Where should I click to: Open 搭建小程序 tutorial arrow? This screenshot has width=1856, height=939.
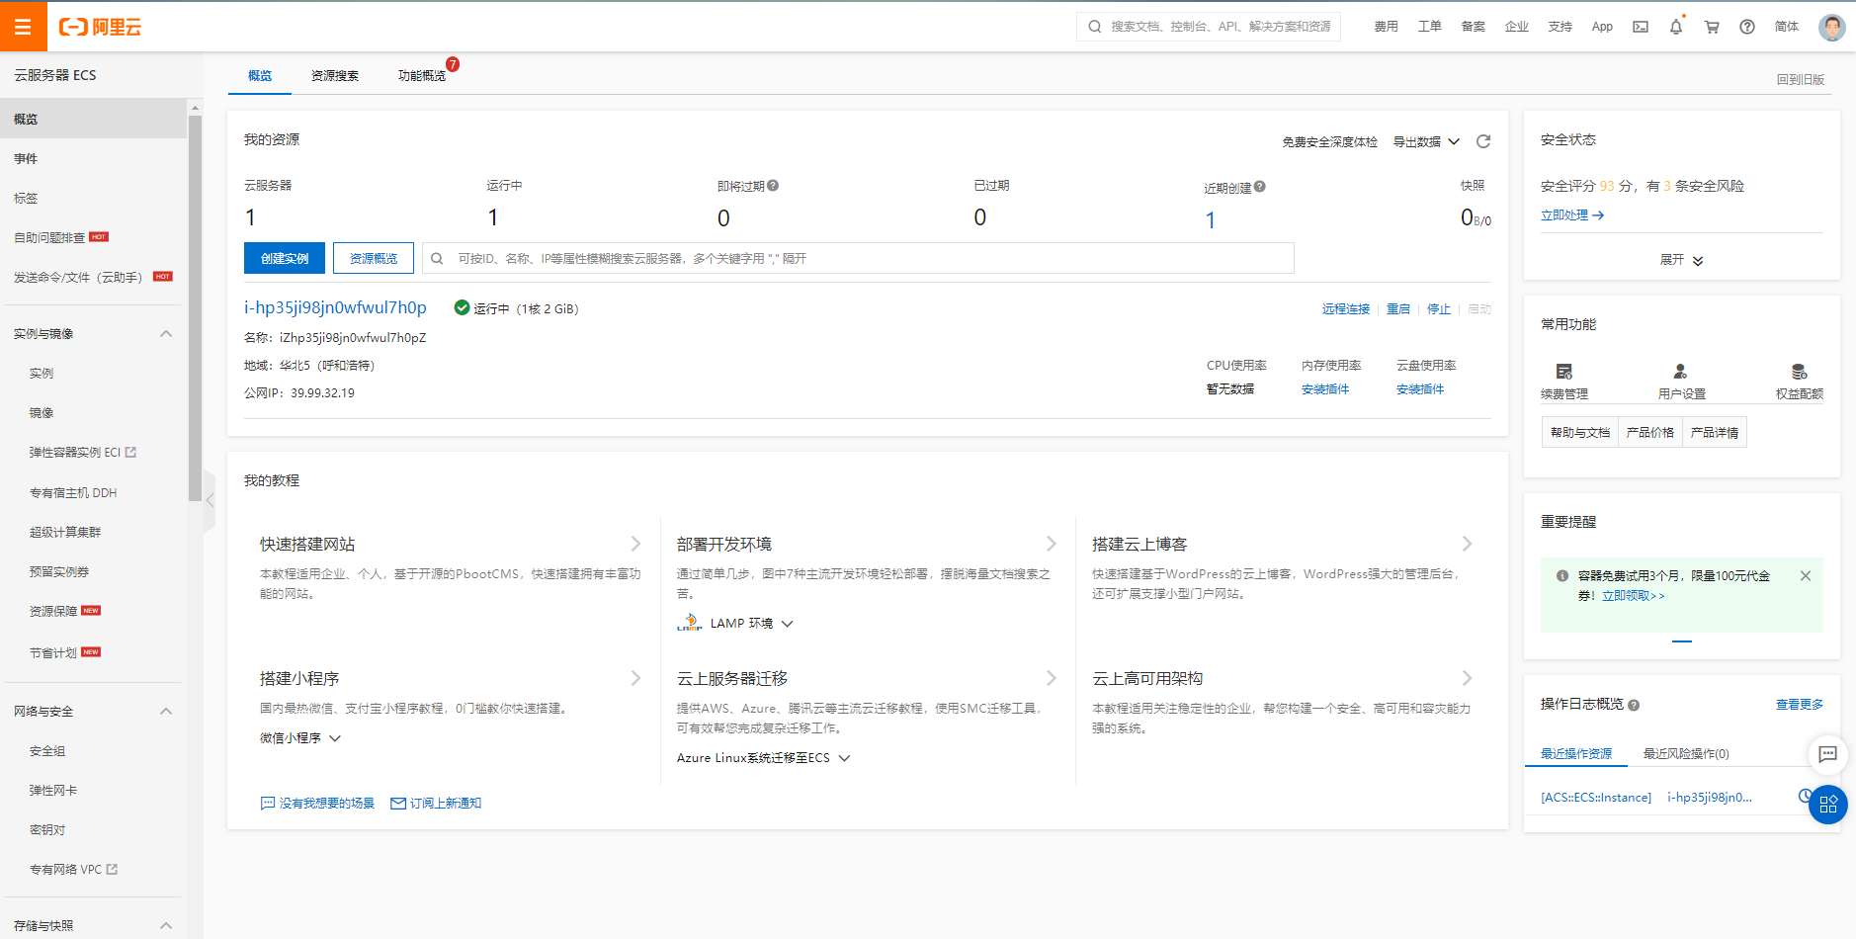coord(635,678)
